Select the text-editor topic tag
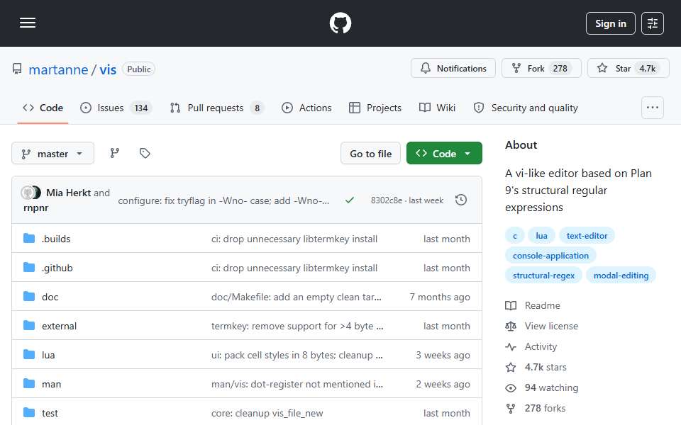 click(587, 235)
